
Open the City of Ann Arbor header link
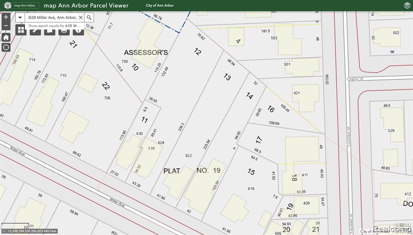160,5
